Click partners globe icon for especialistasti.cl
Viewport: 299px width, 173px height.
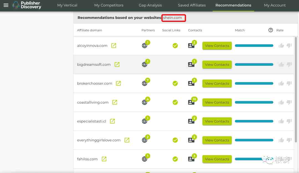point(145,121)
